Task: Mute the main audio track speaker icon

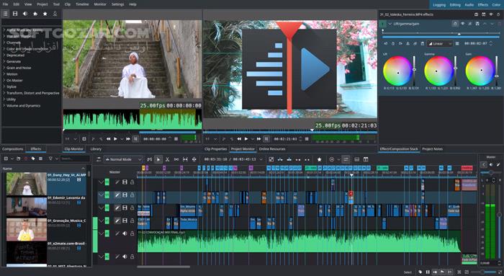Action: [x=125, y=233]
